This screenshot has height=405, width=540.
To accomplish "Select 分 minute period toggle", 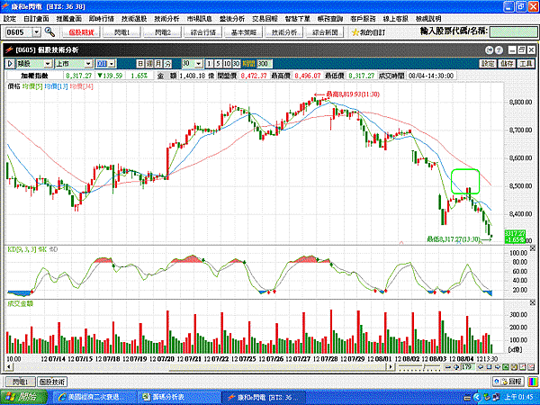I will click(x=167, y=64).
